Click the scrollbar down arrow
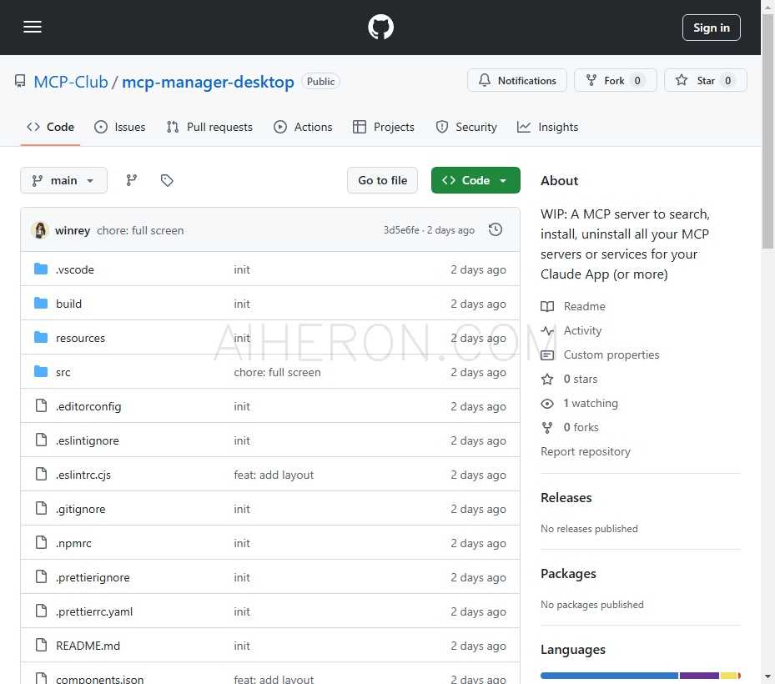Image resolution: width=775 pixels, height=684 pixels. [767, 677]
